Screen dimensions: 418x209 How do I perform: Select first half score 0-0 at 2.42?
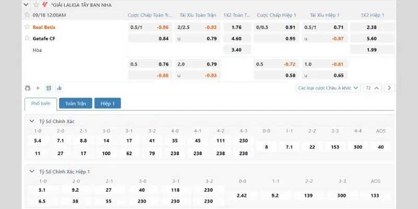click(242, 195)
